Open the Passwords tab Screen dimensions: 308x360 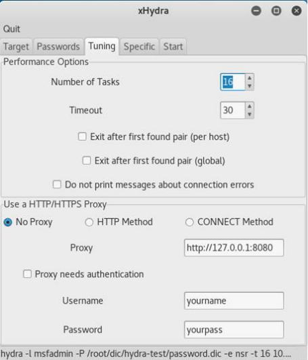pos(58,47)
